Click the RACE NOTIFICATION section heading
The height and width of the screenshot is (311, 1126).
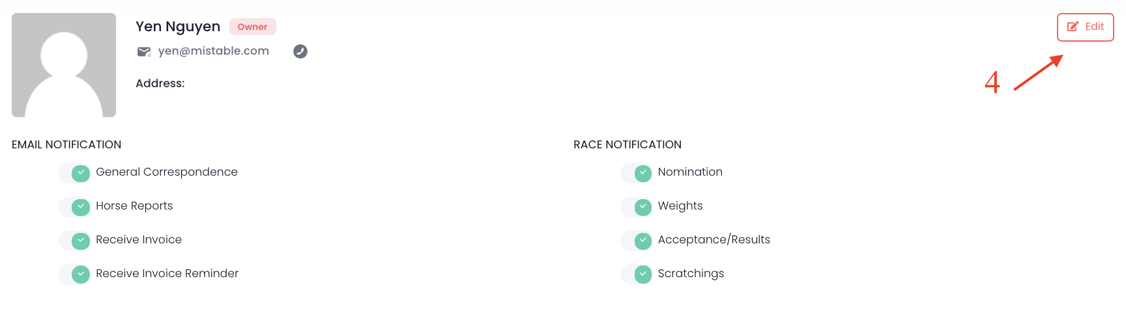tap(627, 144)
